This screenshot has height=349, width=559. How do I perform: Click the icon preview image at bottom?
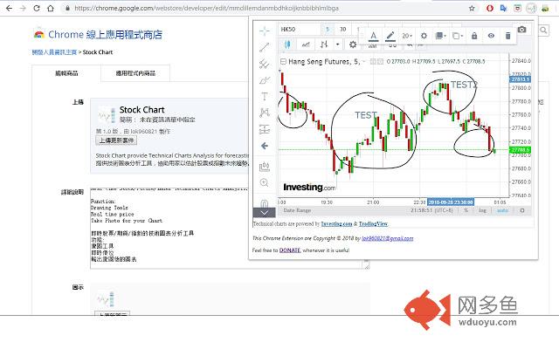click(107, 299)
